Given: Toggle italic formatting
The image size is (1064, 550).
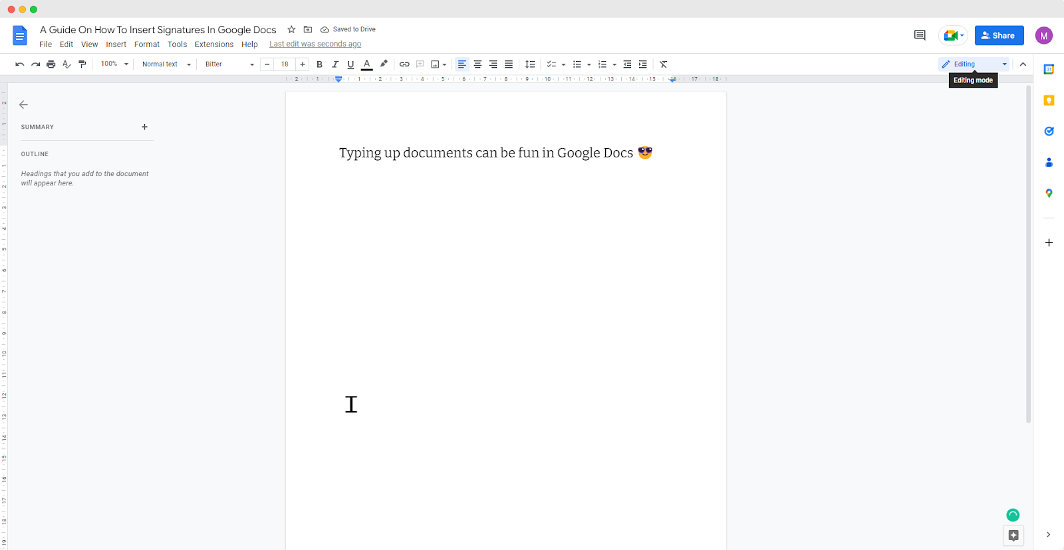Looking at the screenshot, I should tap(335, 64).
